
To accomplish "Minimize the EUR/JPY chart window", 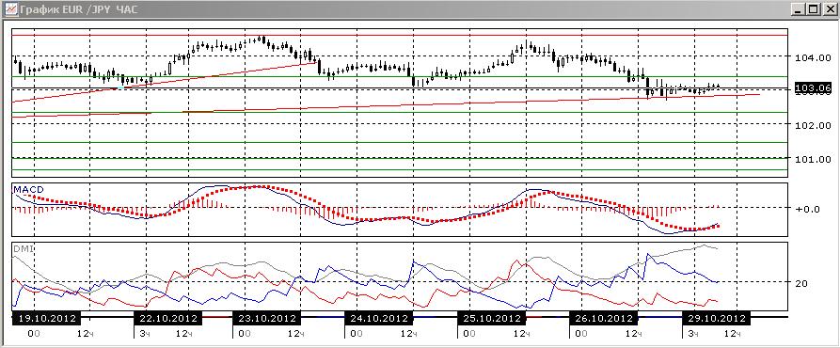I will point(799,9).
